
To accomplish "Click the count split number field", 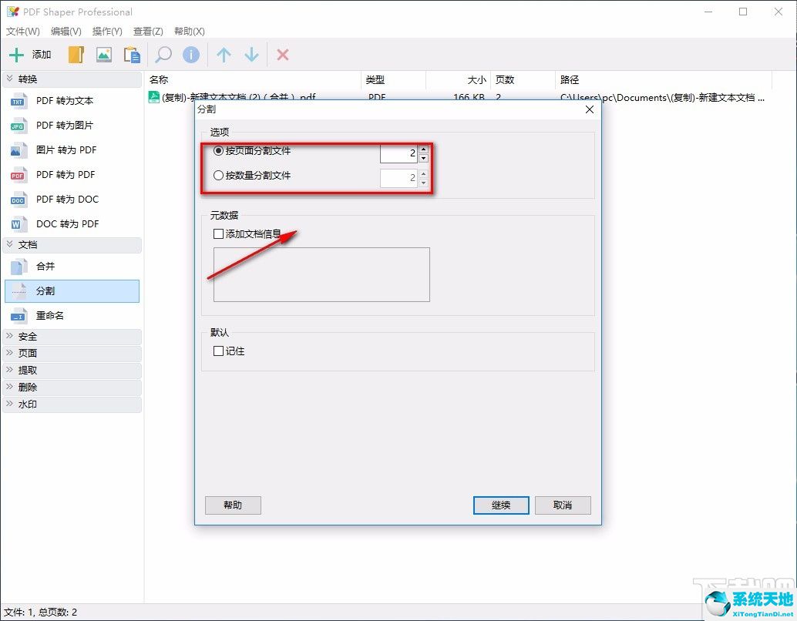I will point(399,178).
